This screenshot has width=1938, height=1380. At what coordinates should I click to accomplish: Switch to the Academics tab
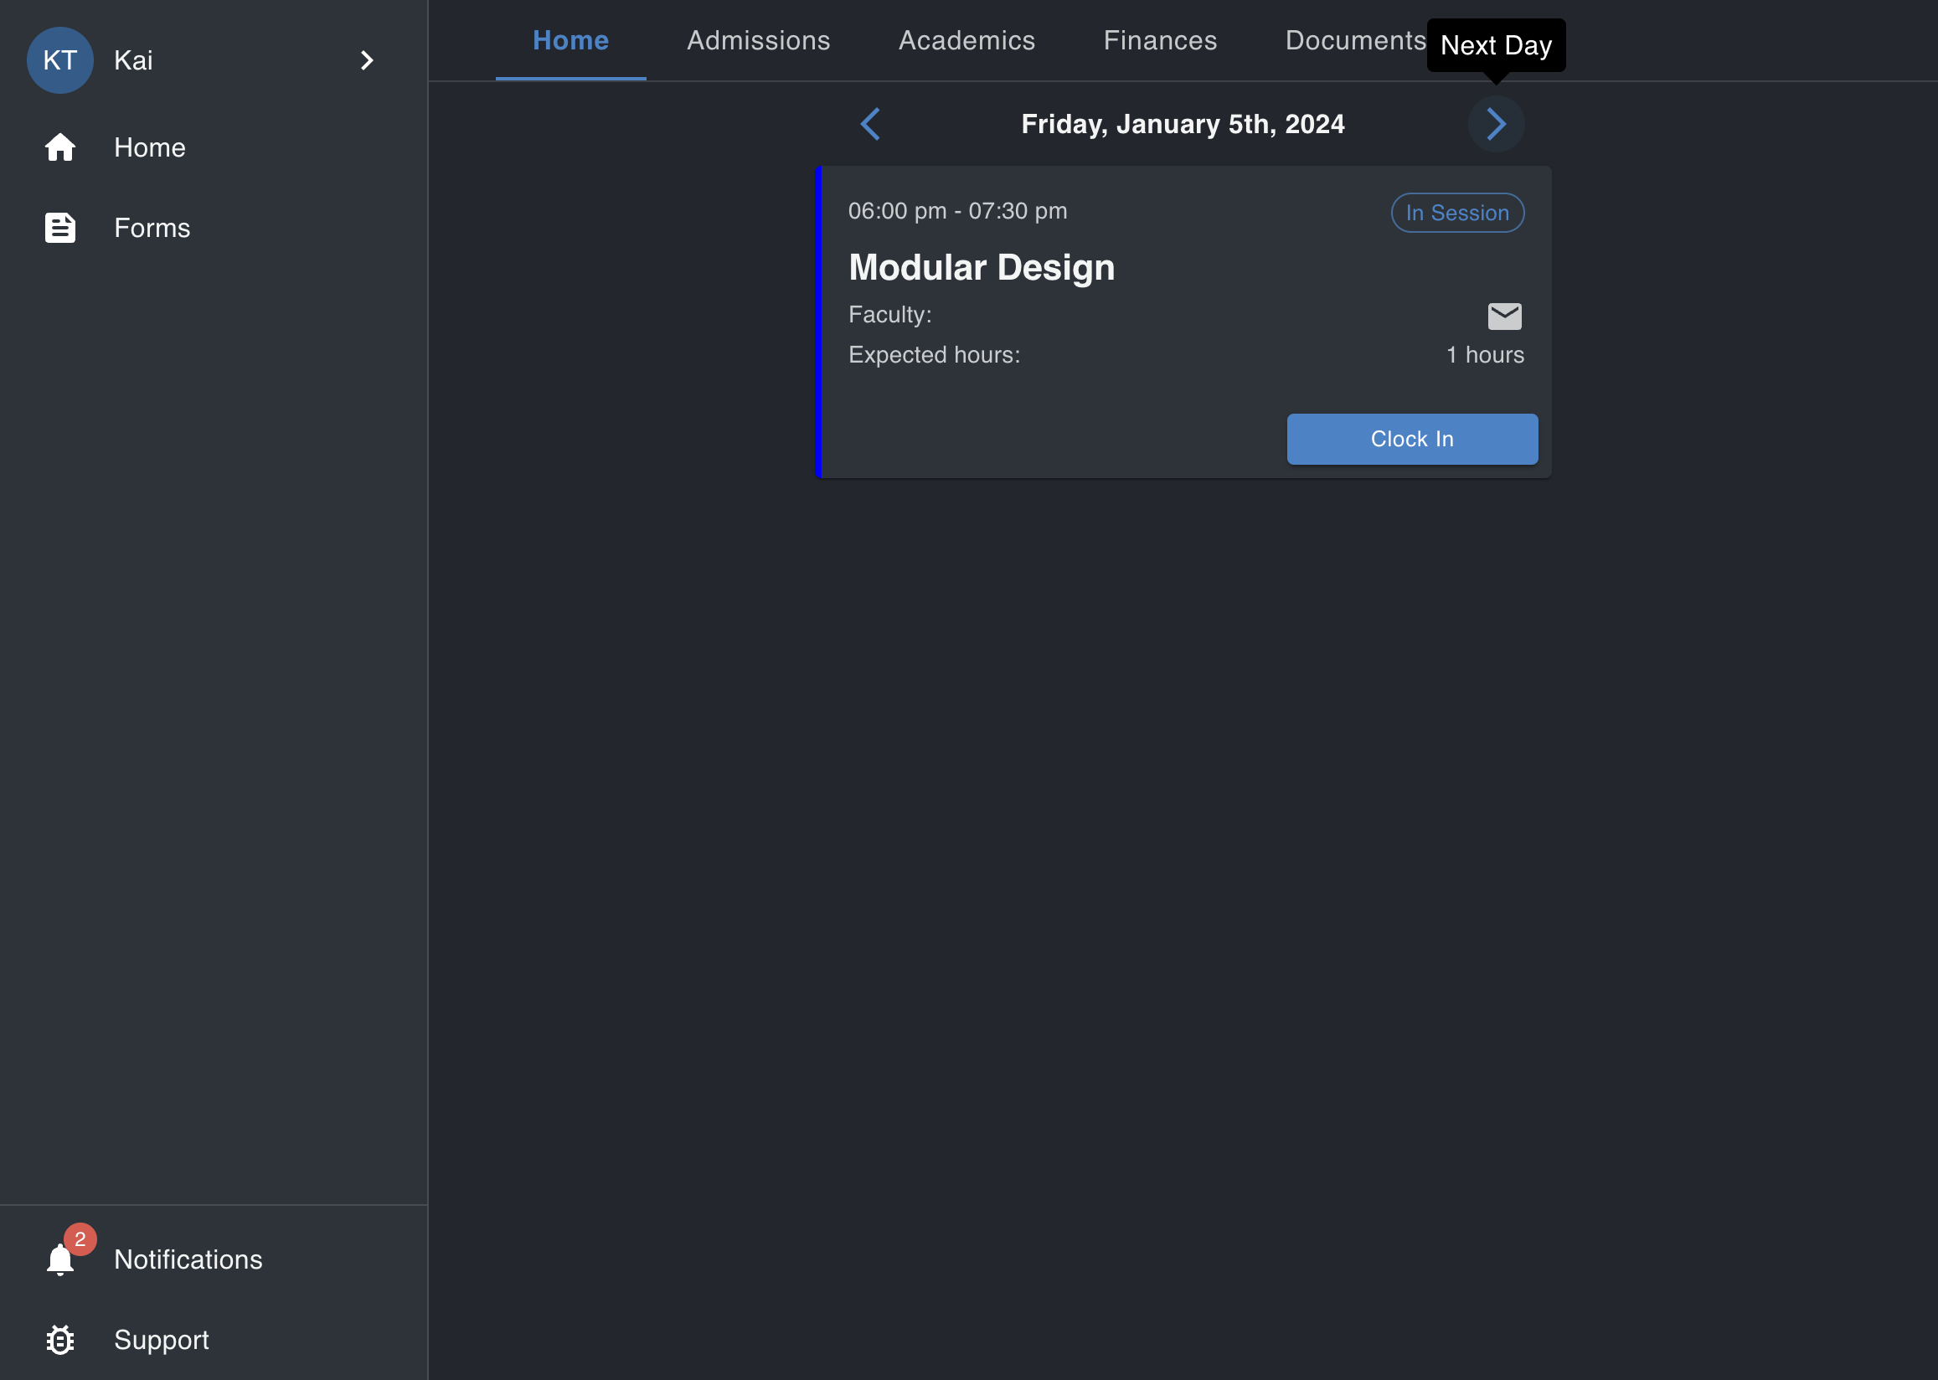coord(966,41)
